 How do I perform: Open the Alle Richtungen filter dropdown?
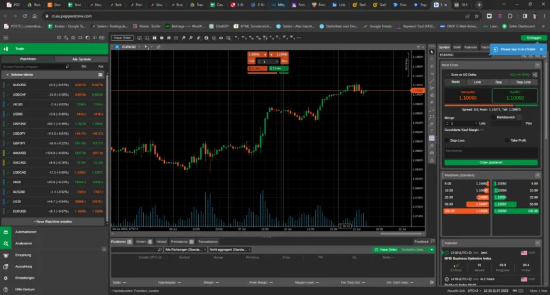(185, 249)
